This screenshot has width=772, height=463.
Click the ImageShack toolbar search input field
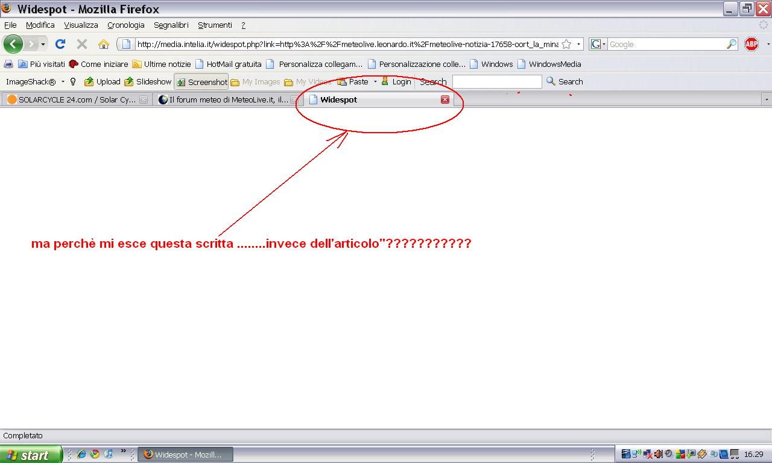[x=496, y=81]
